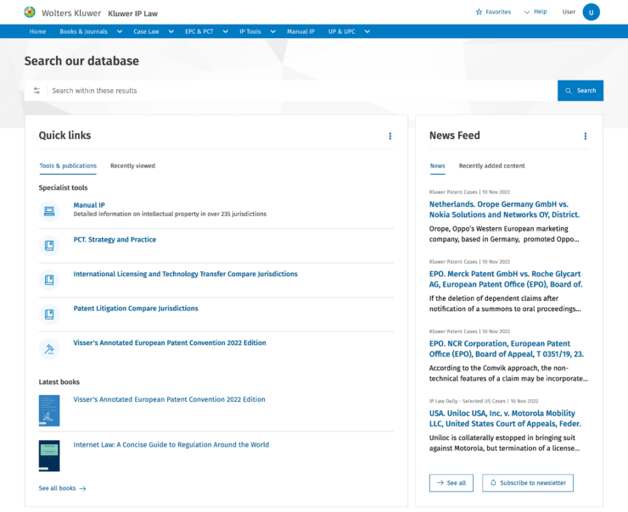Screen dimensions: 628x512
Task: Click the Manual IP laptop icon
Action: (x=49, y=211)
